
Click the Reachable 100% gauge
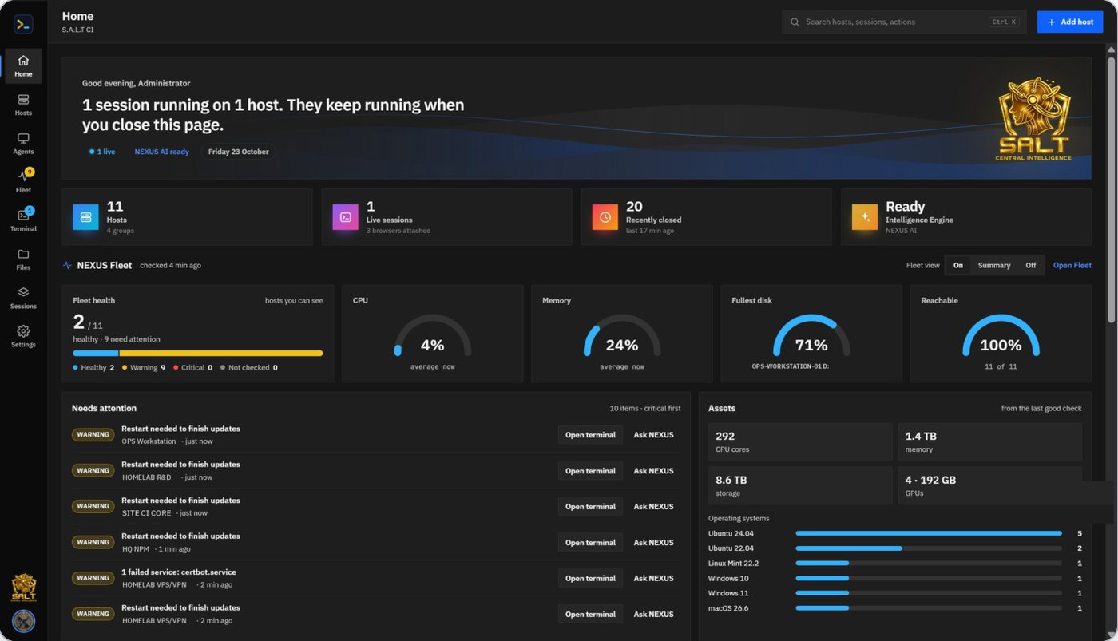[x=1001, y=335]
